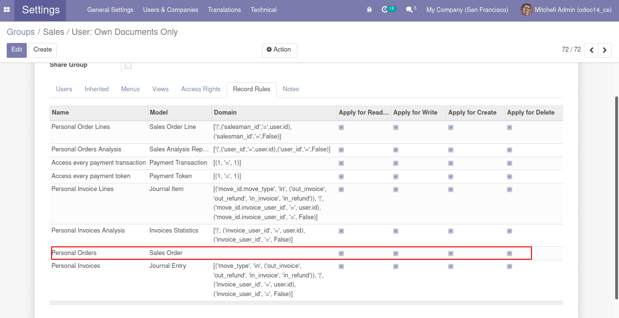Switch to the Views tab

[x=161, y=89]
